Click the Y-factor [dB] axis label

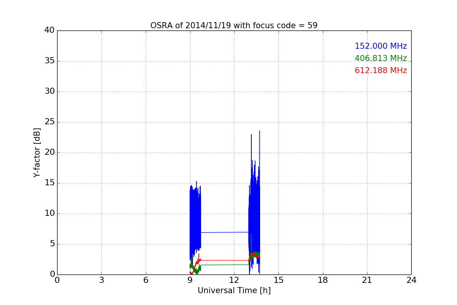(37, 152)
